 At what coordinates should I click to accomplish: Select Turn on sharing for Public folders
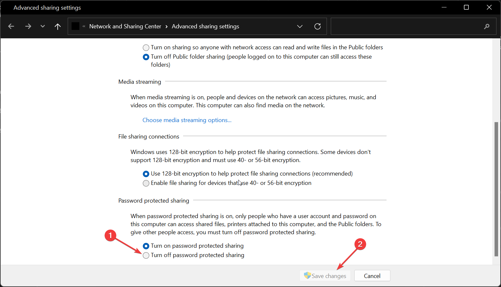[146, 48]
